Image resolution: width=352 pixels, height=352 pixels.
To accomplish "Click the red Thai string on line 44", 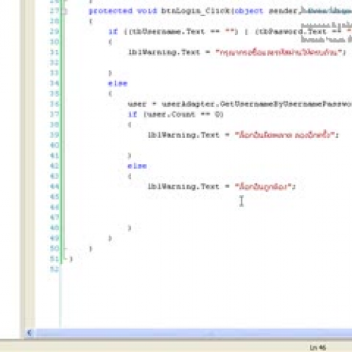I will point(263,187).
